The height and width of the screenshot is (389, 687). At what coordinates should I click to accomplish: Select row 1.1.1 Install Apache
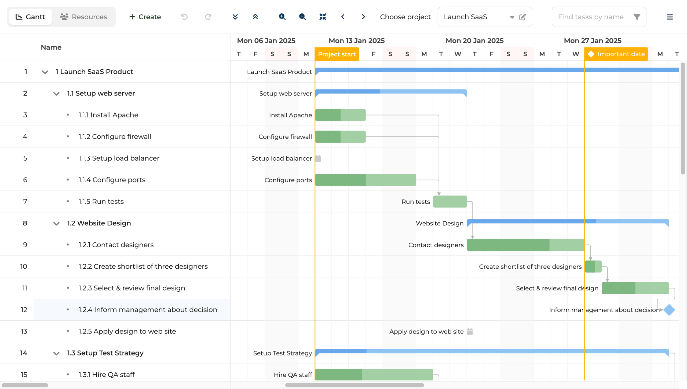pos(115,115)
